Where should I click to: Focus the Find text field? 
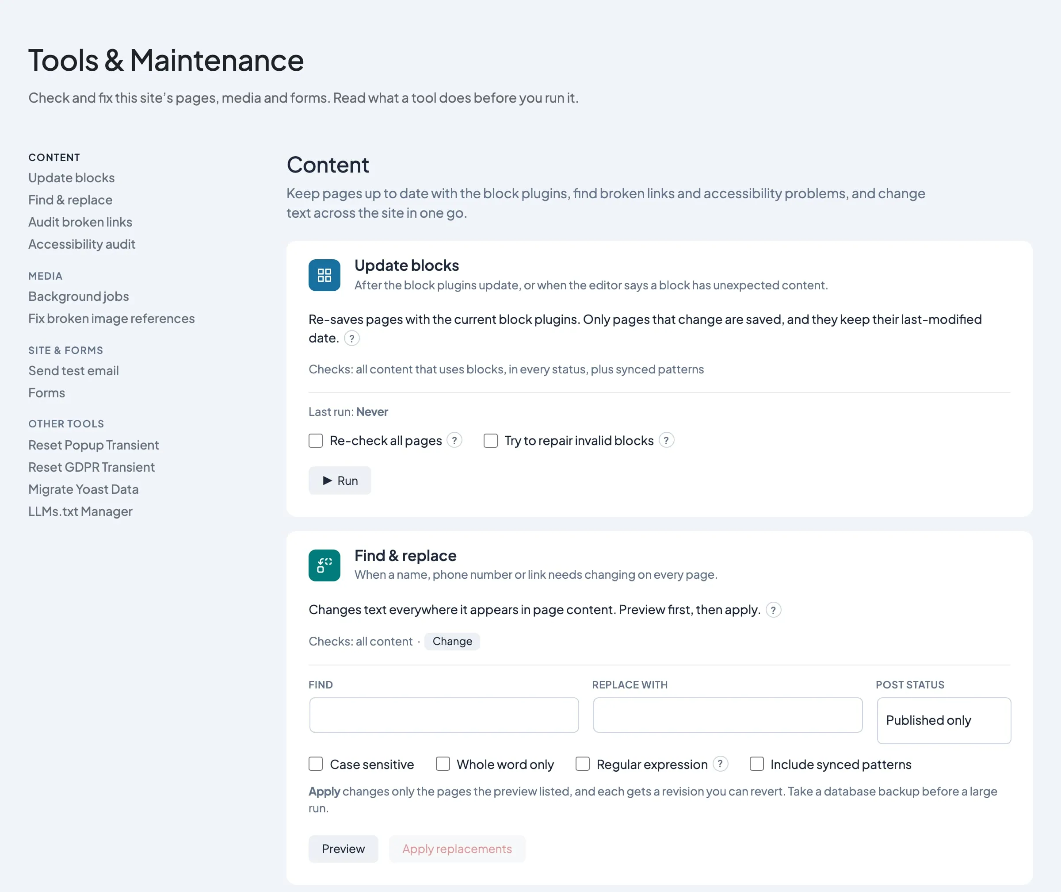(x=444, y=715)
